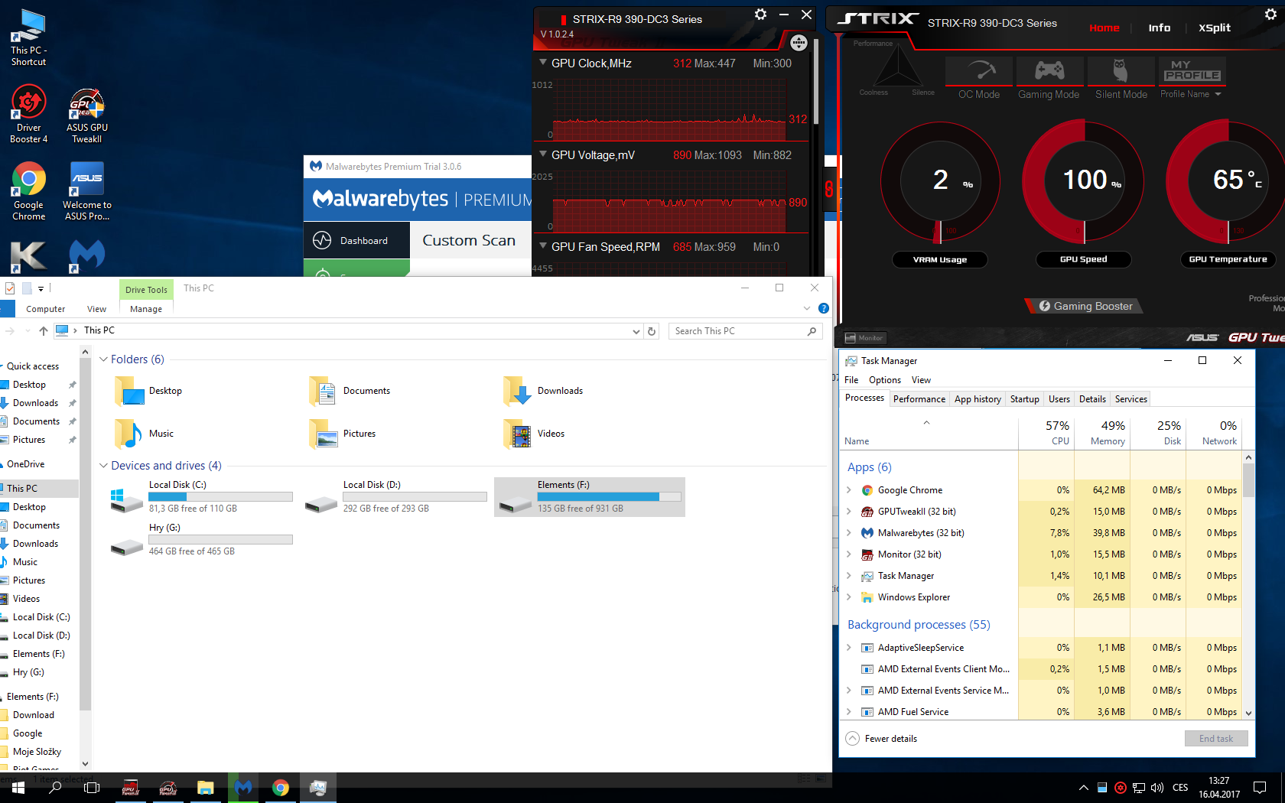Go to Info page in GPU Tweak
The height and width of the screenshot is (803, 1285).
coord(1160,28)
